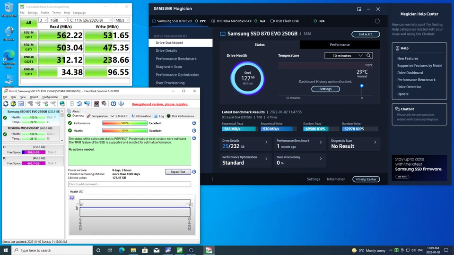Screen dimensions: 454x255
Task: Click the magnifier icon beside temperature range
Action: [368, 56]
